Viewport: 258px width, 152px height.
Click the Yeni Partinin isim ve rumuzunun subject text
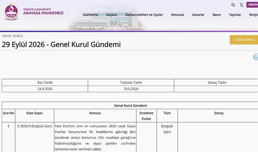coord(95,138)
